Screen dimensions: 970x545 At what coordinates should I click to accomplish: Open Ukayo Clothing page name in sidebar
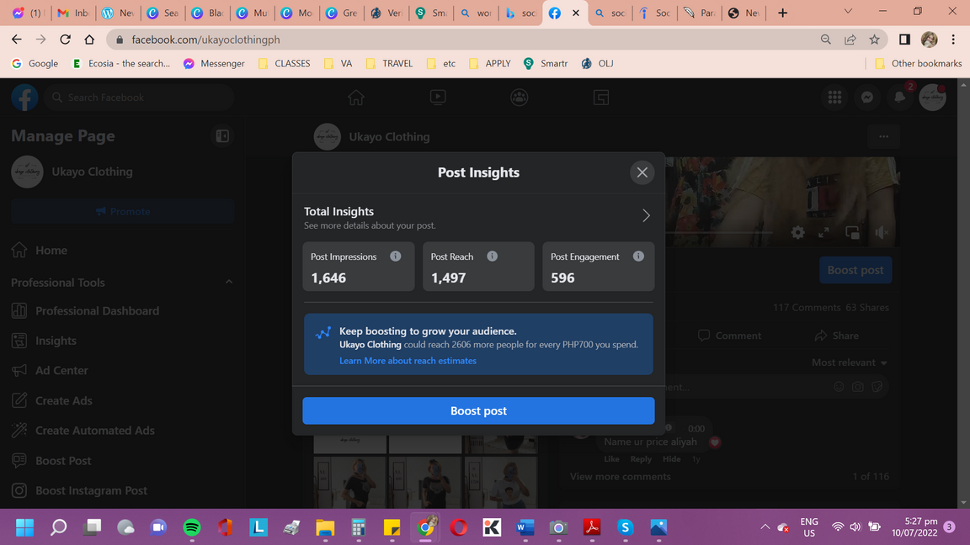92,172
